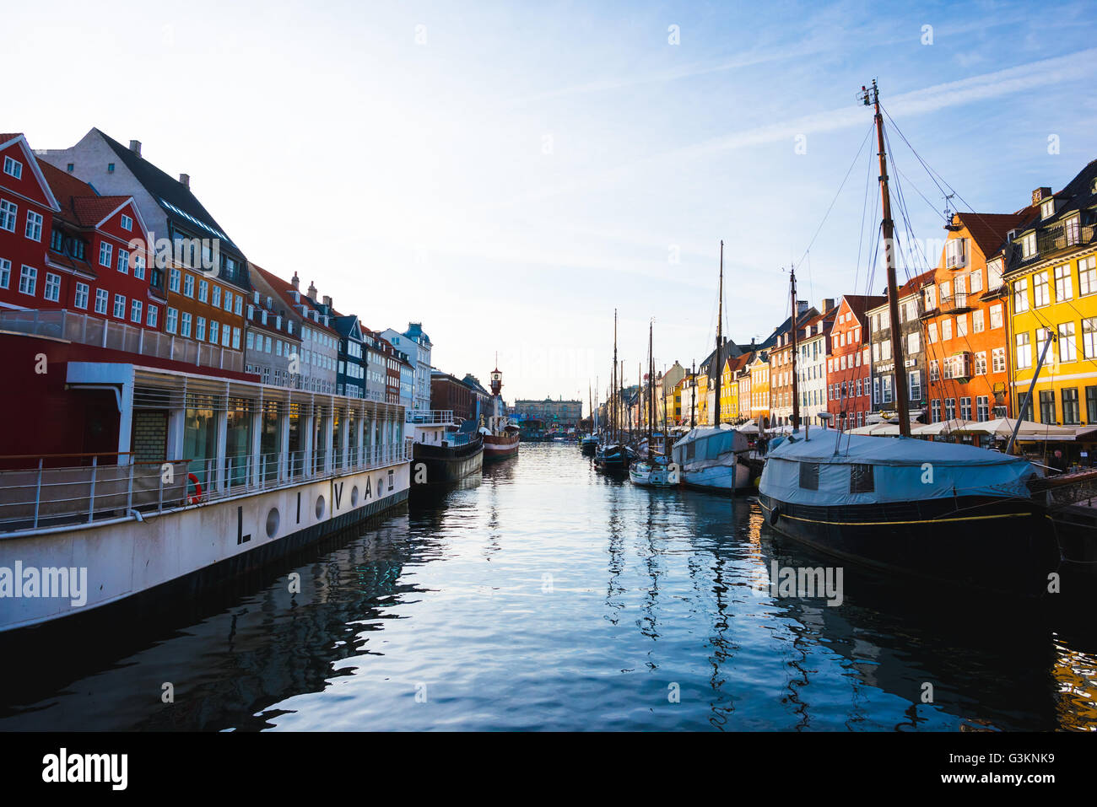Click the alamy watermark at the left edge
Viewport: 1097px width, 807px height.
(43, 584)
